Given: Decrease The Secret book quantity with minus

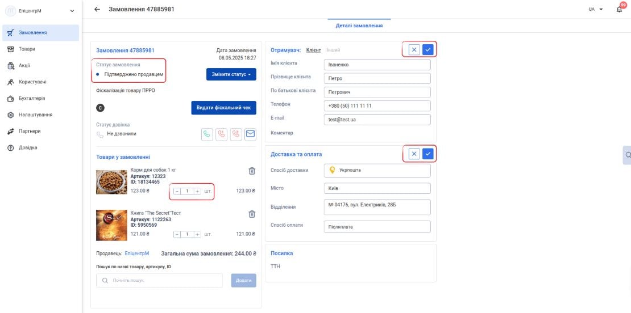Looking at the screenshot, I should [177, 234].
